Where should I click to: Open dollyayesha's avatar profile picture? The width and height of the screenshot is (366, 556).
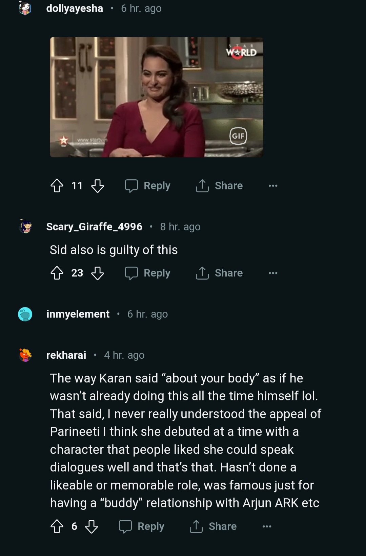pyautogui.click(x=25, y=8)
